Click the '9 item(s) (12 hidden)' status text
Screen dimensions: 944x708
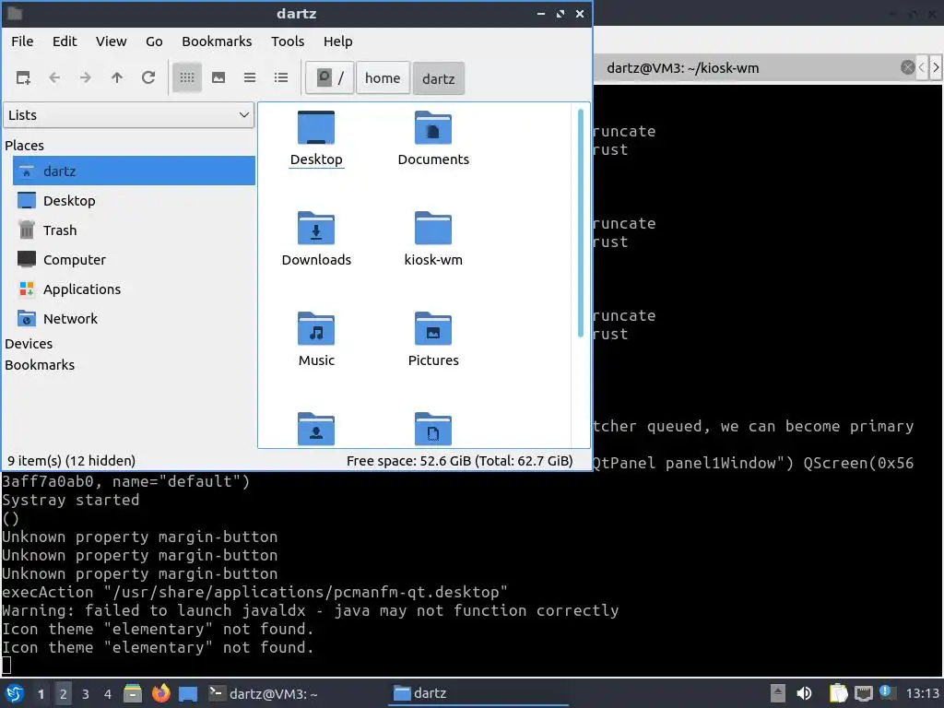(x=71, y=461)
